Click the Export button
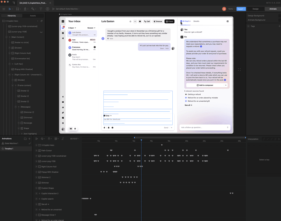Image resolution: width=281 pixels, height=221 pixels. pos(241,9)
